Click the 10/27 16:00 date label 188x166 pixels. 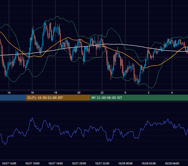(32, 163)
